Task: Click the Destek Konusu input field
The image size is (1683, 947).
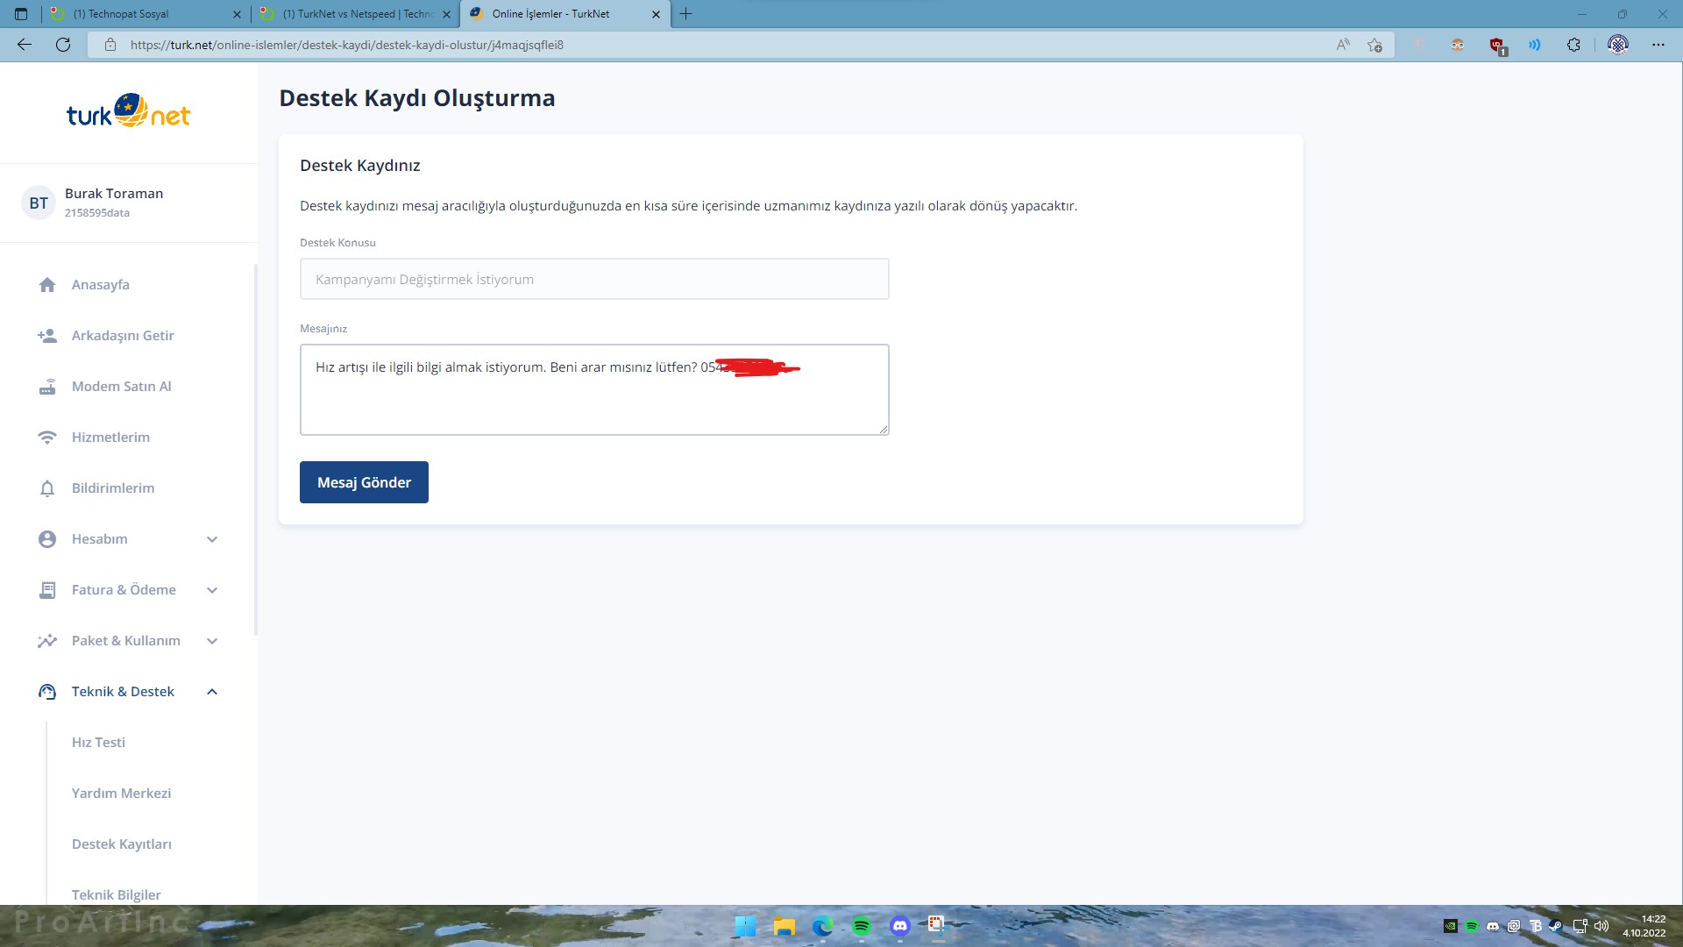Action: [x=594, y=279]
